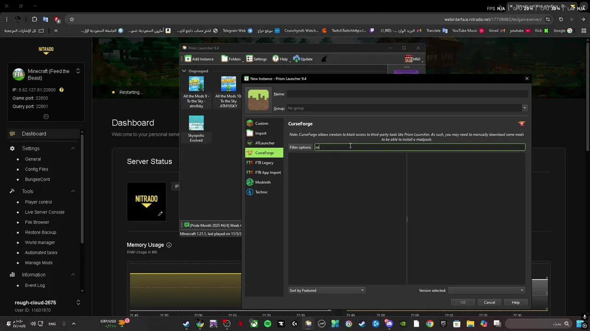
Task: Open the Xbox app from the taskbar
Action: [254, 324]
